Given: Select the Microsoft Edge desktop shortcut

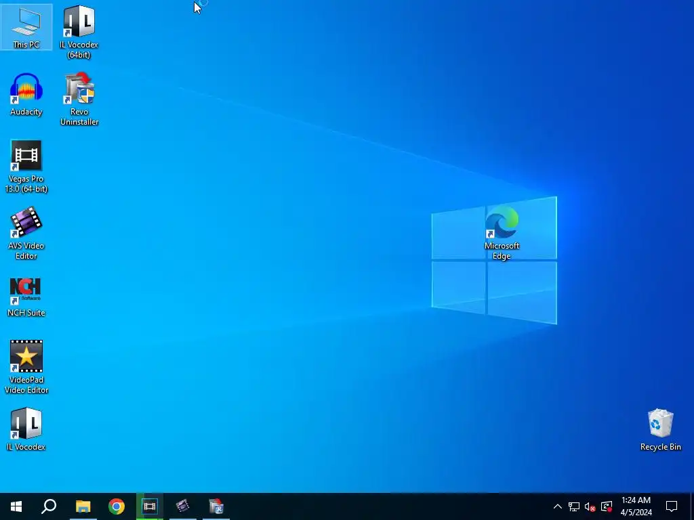Looking at the screenshot, I should [x=502, y=233].
